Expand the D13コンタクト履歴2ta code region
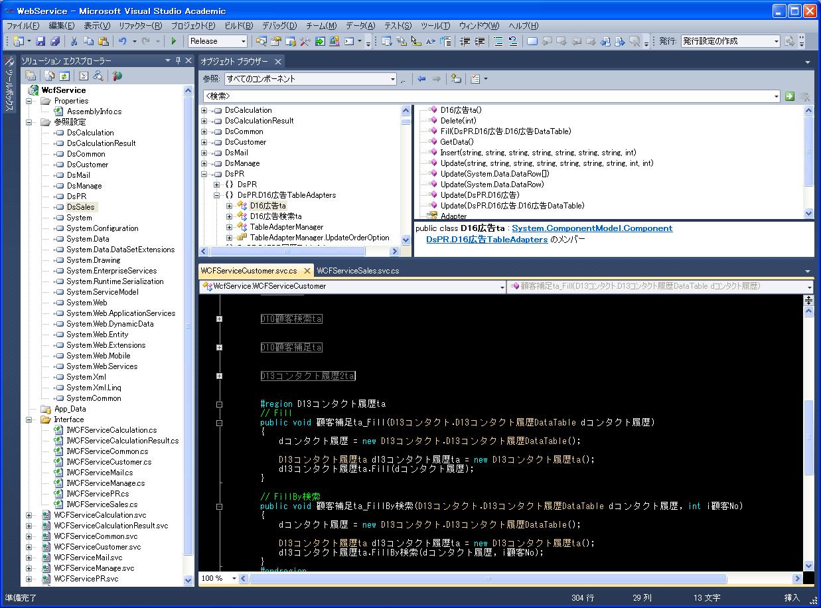821x608 pixels. (219, 376)
